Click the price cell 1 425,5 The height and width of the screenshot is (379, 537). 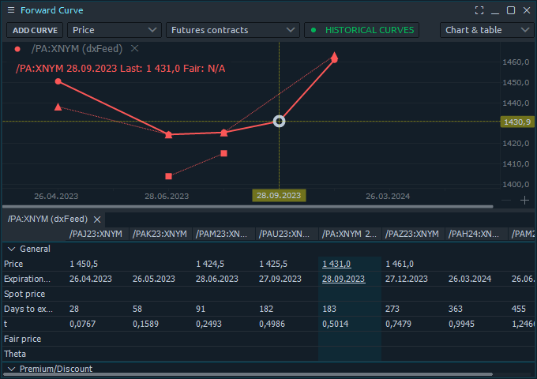(273, 264)
